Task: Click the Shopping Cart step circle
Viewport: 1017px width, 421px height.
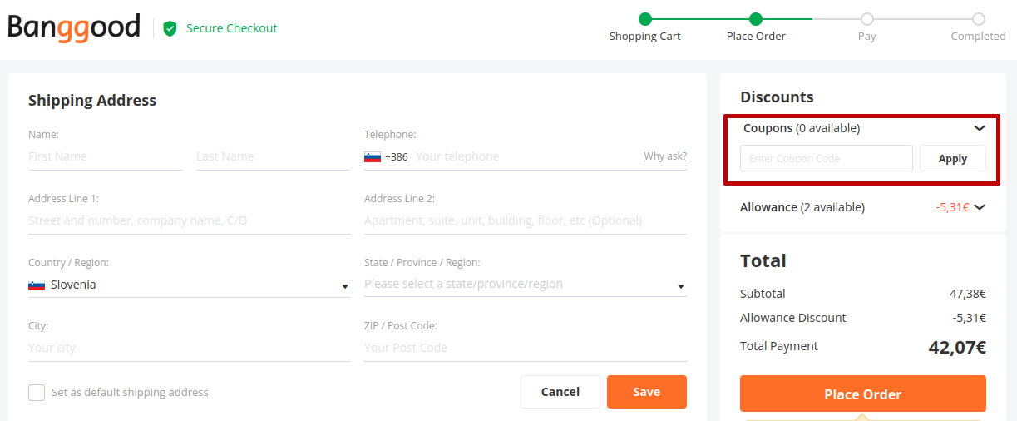Action: click(645, 19)
